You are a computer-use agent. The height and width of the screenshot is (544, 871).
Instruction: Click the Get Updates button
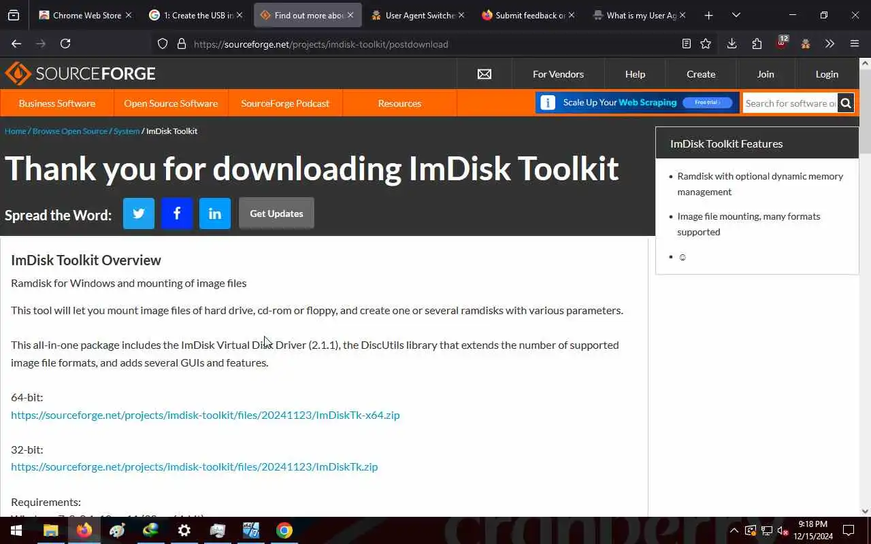pos(276,214)
